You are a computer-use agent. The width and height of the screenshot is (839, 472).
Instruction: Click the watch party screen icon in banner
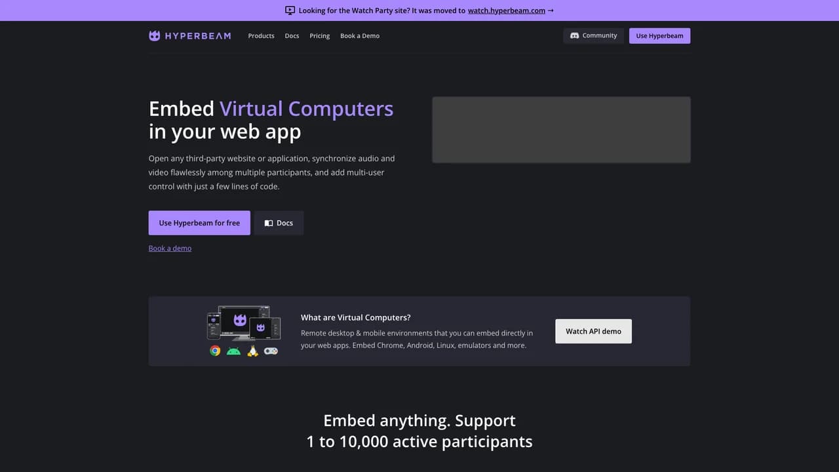pos(290,10)
